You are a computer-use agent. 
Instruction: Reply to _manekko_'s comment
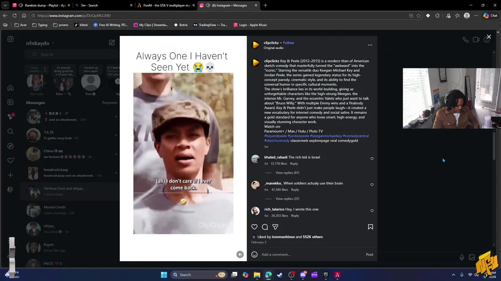pyautogui.click(x=295, y=190)
